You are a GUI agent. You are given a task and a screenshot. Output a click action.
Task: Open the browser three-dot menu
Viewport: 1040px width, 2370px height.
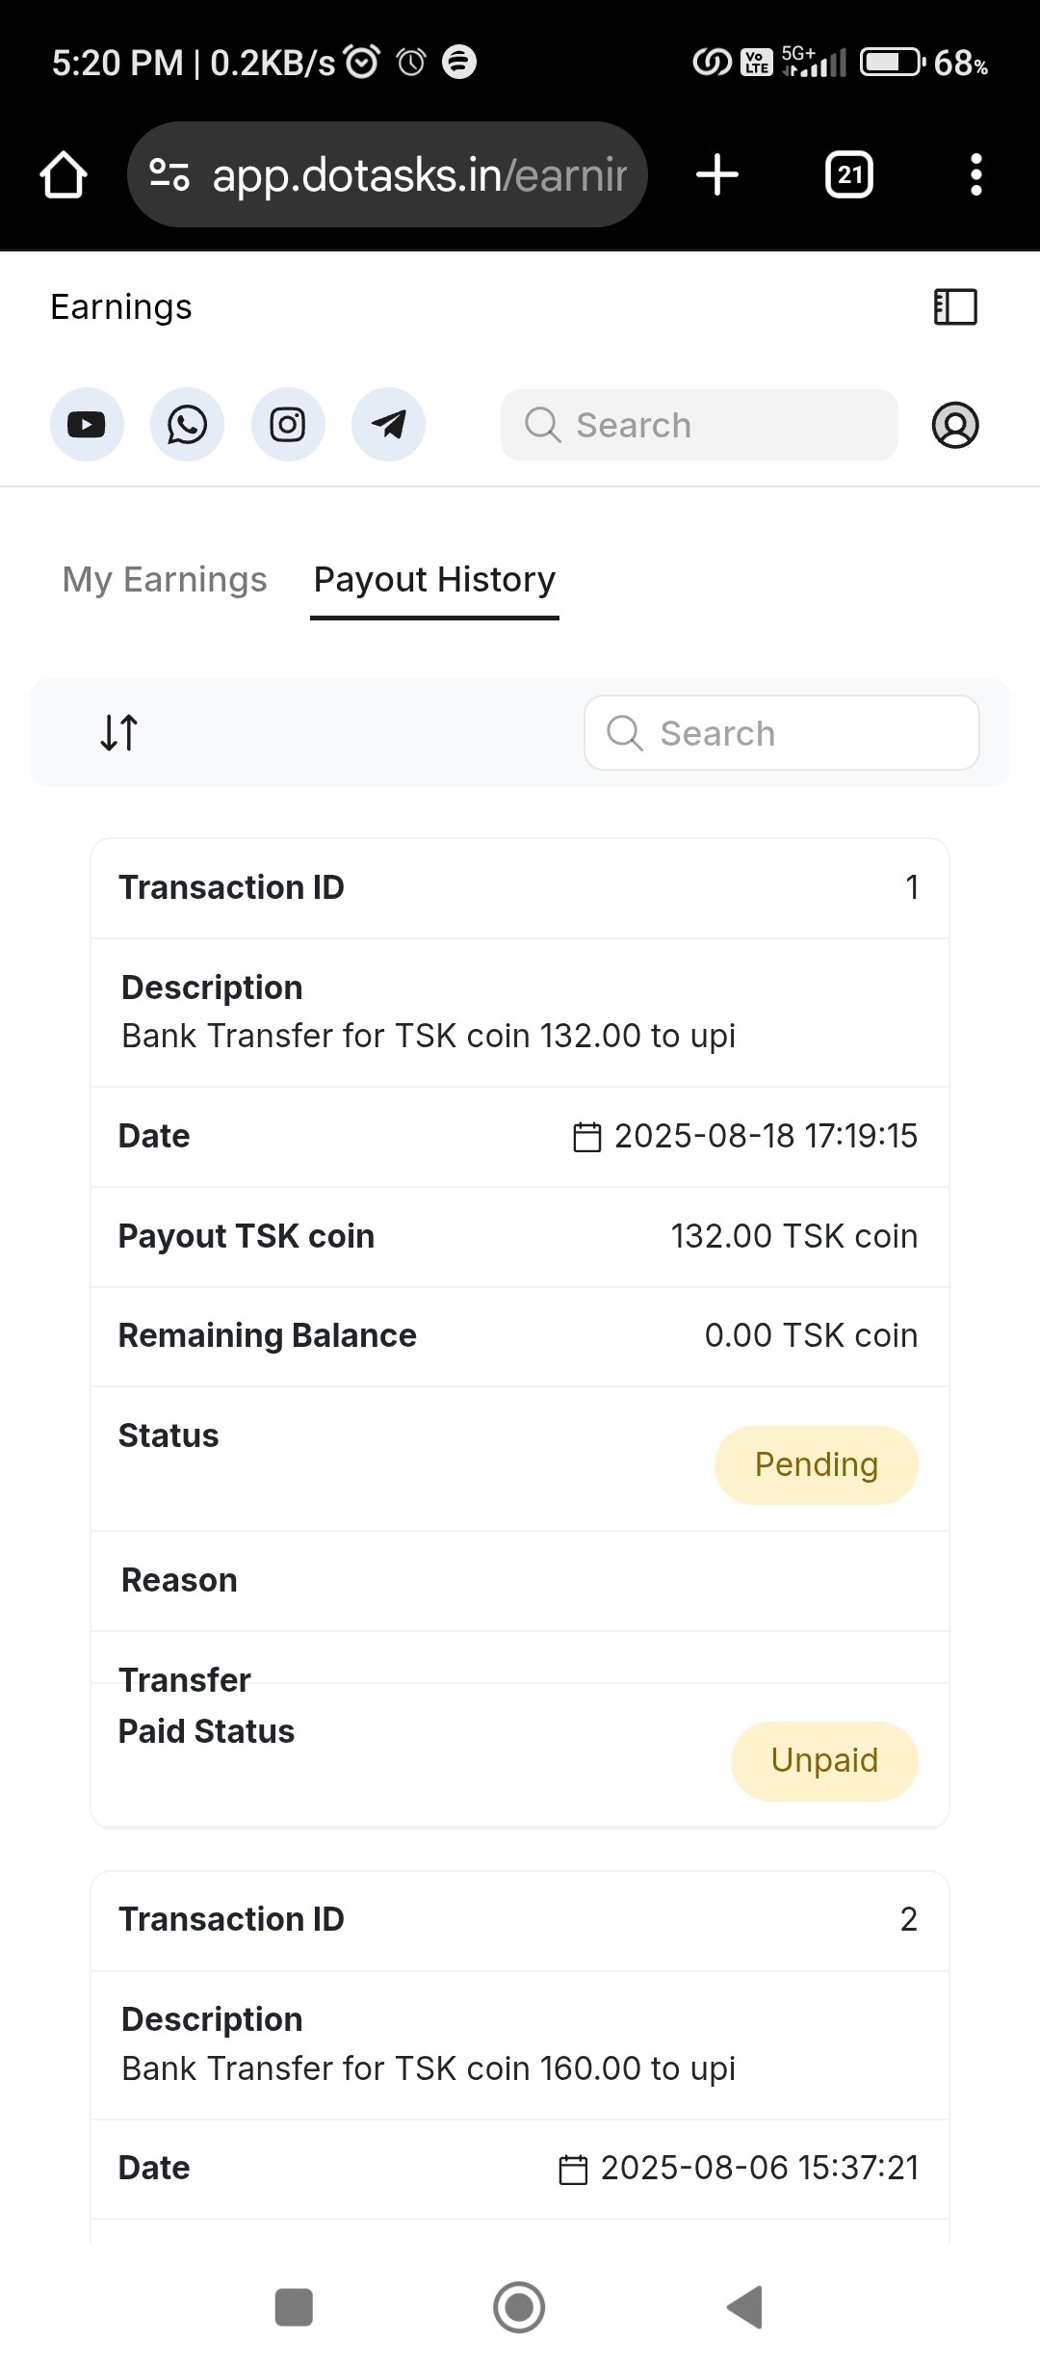(x=976, y=175)
